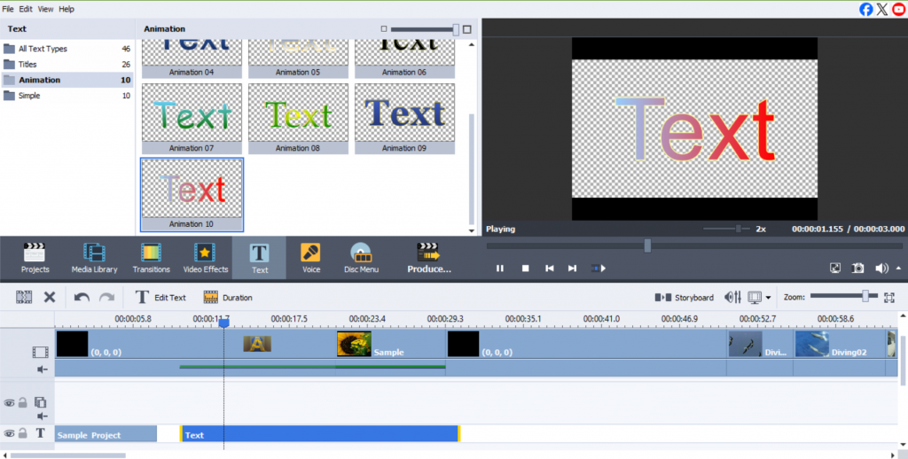The image size is (908, 459).
Task: Click the undo arrow in timeline toolbar
Action: [82, 298]
